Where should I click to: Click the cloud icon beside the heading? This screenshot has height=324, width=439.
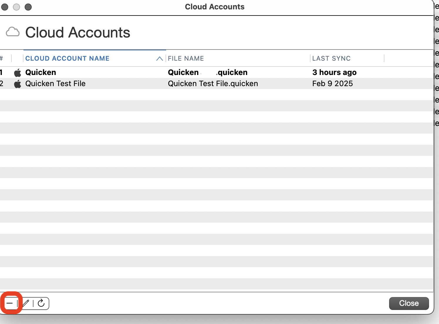[13, 32]
